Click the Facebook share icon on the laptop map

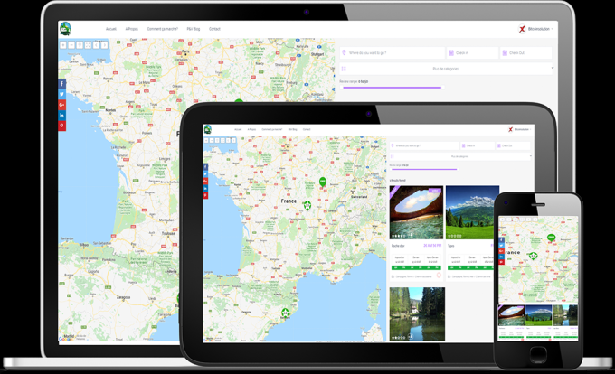coord(62,84)
